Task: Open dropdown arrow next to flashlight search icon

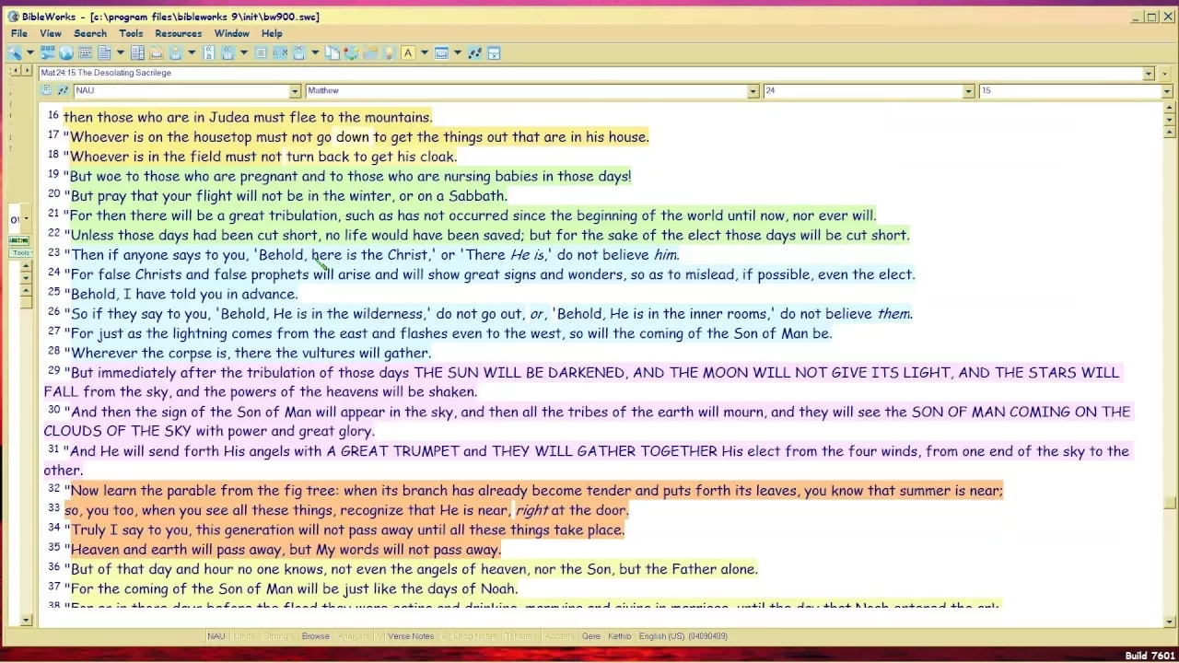Action: coord(29,53)
